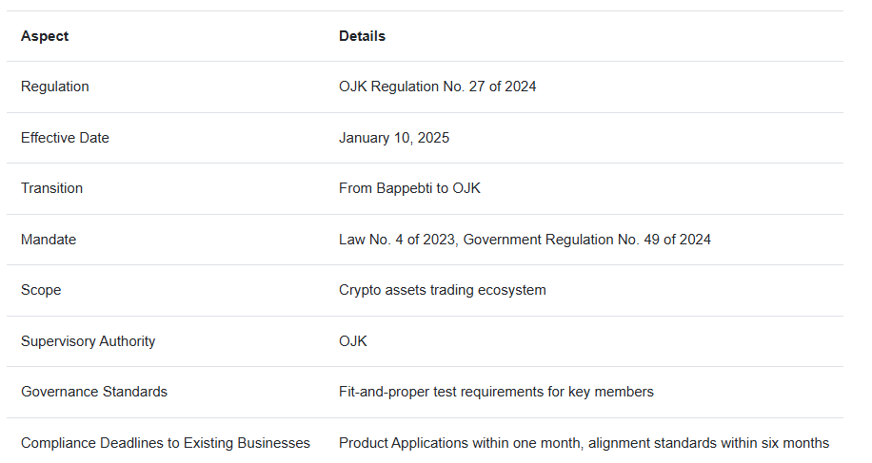Click the Fit-and-proper test requirements text
This screenshot has width=872, height=463.
pyautogui.click(x=496, y=392)
